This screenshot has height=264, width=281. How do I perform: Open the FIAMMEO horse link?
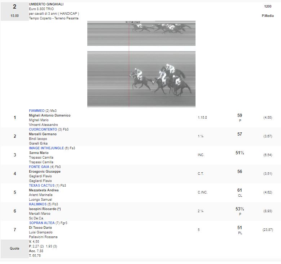[x=37, y=111]
